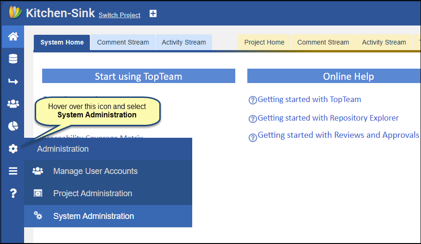Click the Administration gear icon
The height and width of the screenshot is (244, 421).
coord(13,148)
